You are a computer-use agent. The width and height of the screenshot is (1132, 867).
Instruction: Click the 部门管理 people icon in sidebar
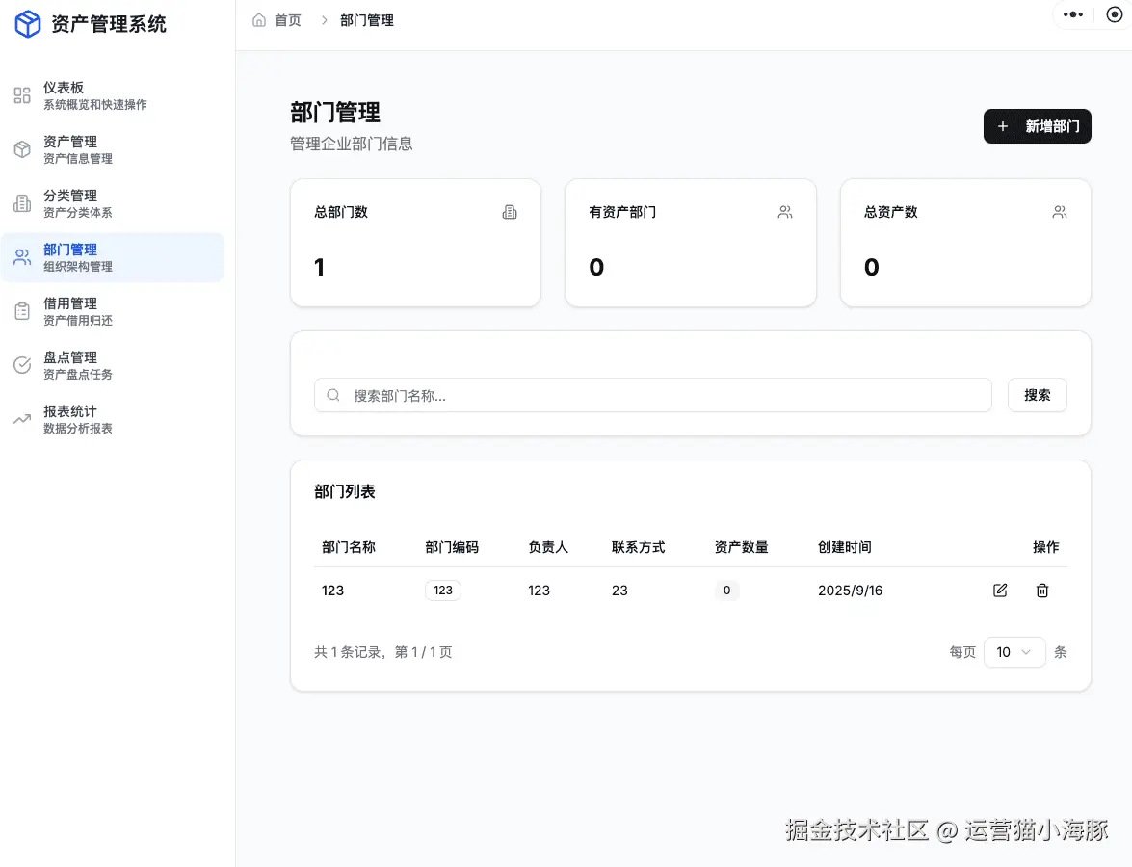coord(22,257)
